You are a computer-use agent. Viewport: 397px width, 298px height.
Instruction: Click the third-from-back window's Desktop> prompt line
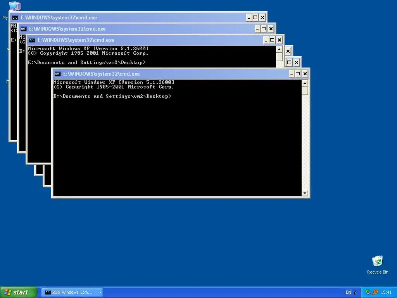point(86,62)
